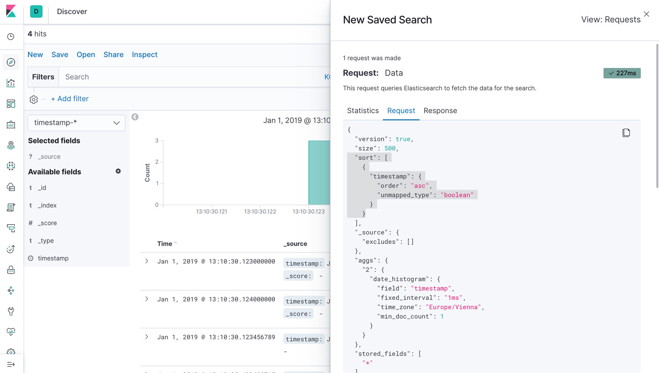Viewport: 660px width, 373px height.
Task: Click the "Europe/Vienna" time_zone value
Action: pos(453,307)
